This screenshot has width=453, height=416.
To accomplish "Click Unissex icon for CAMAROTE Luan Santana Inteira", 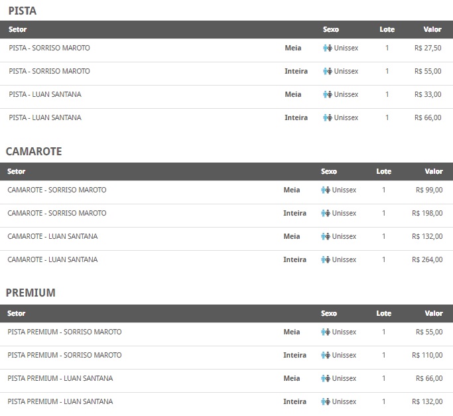I will pyautogui.click(x=326, y=259).
